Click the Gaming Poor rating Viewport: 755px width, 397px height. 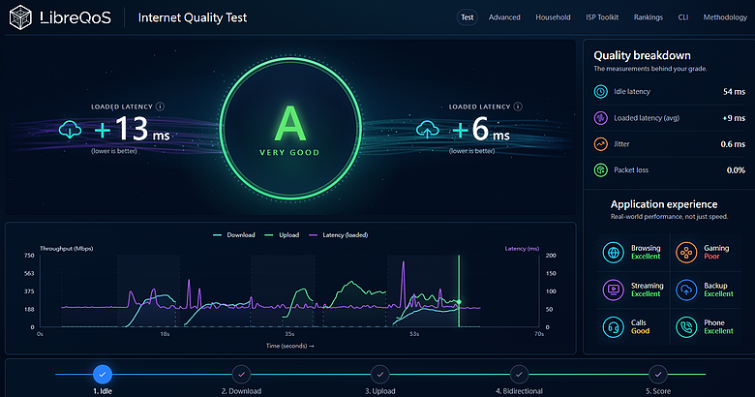pos(711,257)
